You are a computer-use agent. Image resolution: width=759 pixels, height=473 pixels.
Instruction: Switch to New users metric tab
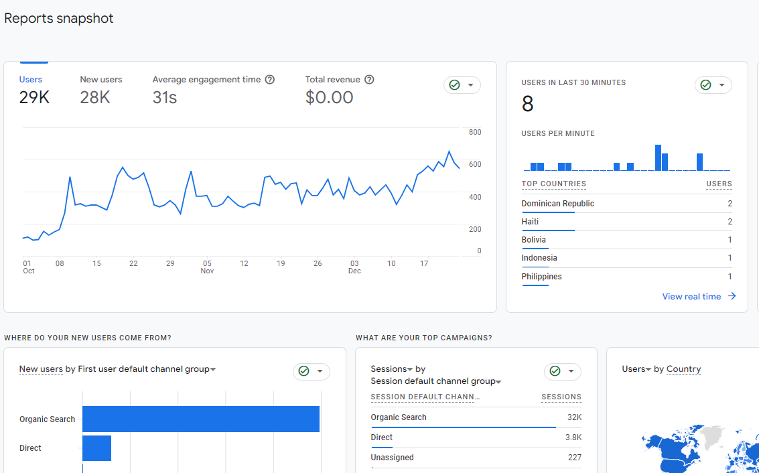100,89
